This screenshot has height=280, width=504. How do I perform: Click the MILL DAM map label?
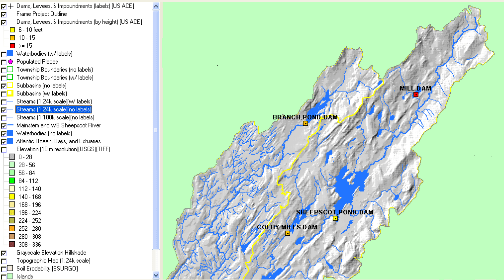[x=415, y=89]
